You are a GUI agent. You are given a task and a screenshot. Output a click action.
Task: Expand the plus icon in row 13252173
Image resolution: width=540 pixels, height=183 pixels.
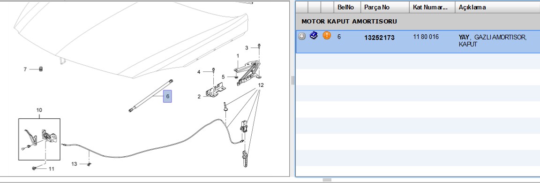pyautogui.click(x=302, y=36)
